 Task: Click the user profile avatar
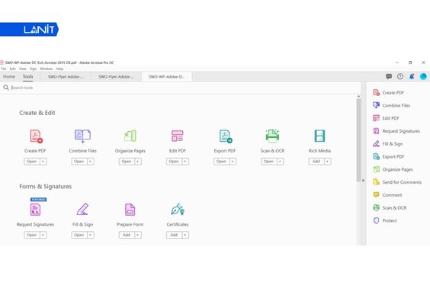pos(423,76)
